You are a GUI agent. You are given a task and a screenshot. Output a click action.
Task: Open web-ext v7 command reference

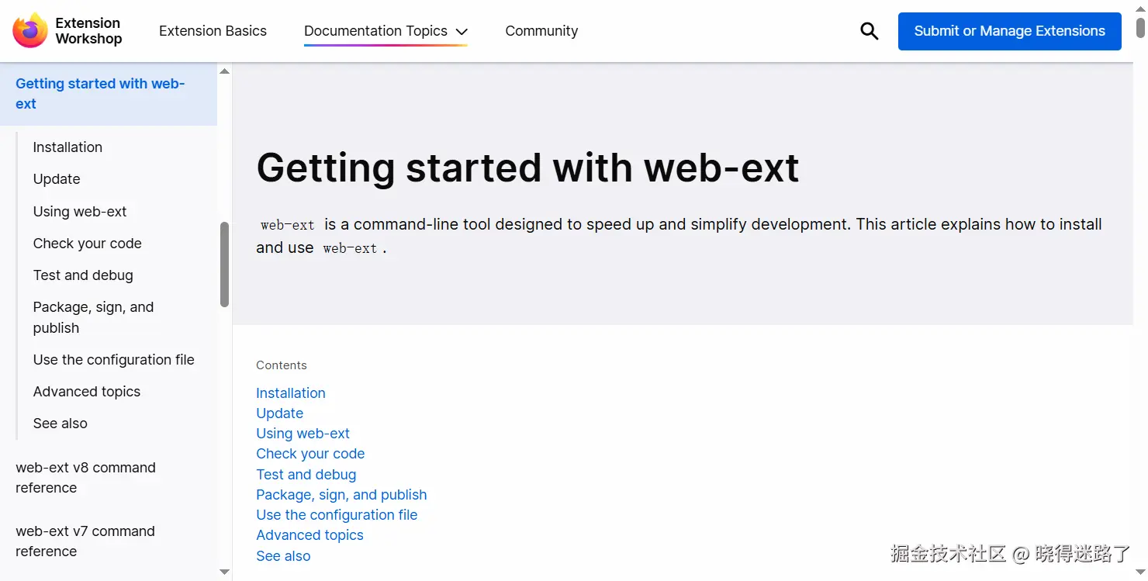coord(85,541)
